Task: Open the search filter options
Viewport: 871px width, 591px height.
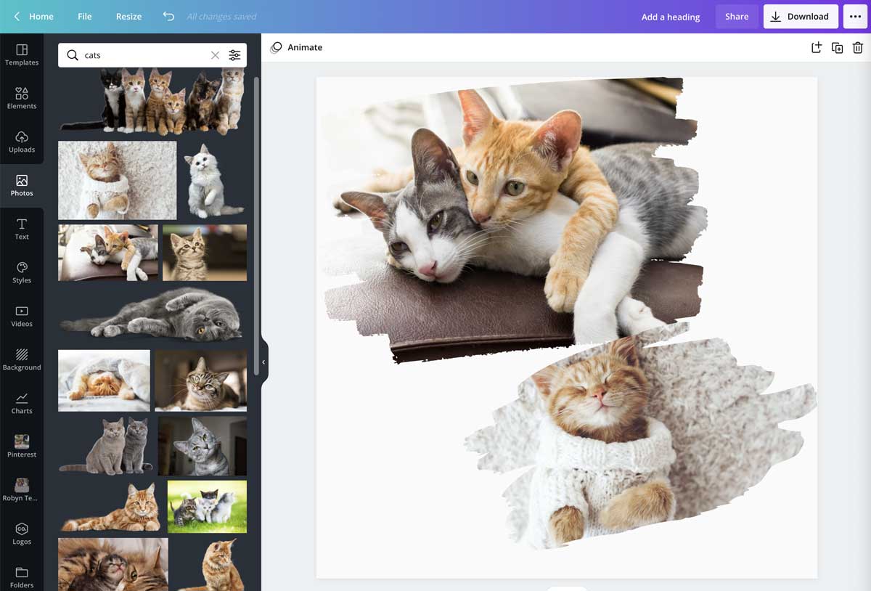Action: (x=234, y=54)
